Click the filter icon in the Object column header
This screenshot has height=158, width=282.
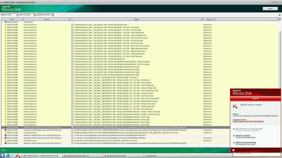tap(201, 19)
